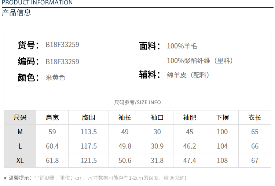
Task: Select the color value 米黄色
Action: click(x=55, y=77)
